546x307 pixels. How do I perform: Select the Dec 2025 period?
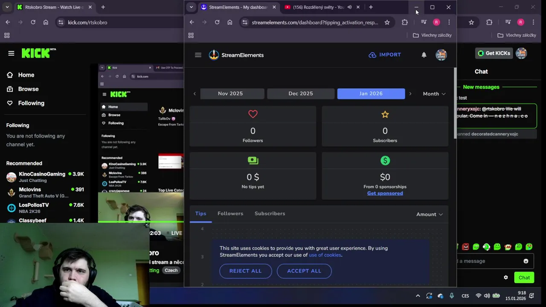tap(301, 94)
